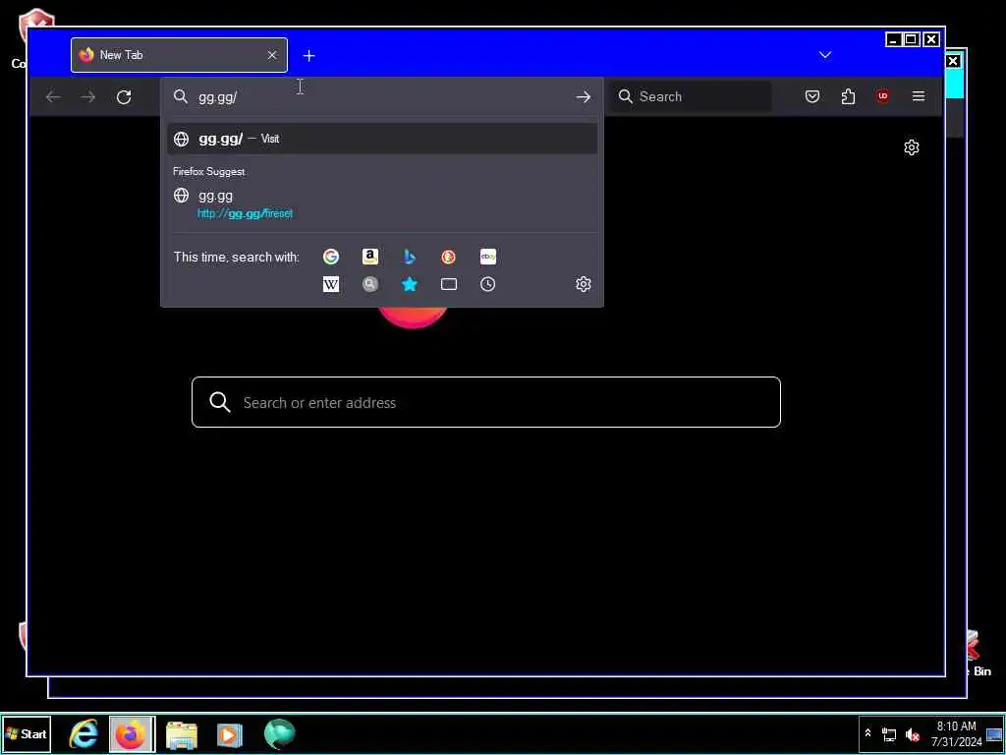Screen dimensions: 1006x755
Task: Open search settings gear in dropdown
Action: [x=584, y=284]
